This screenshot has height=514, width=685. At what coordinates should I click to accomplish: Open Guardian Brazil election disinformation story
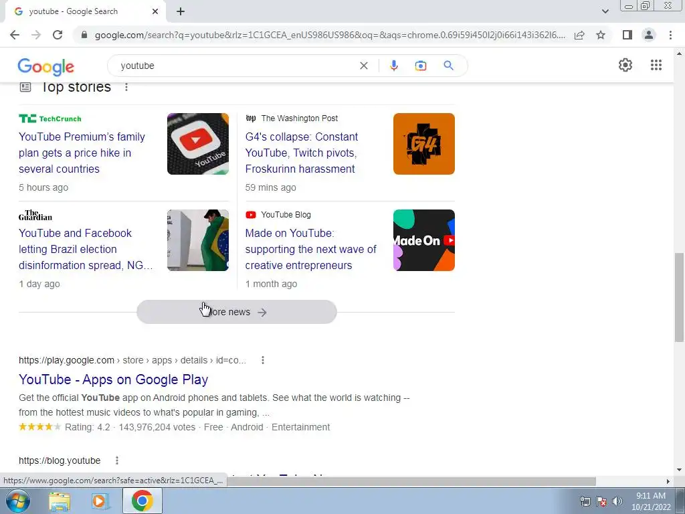(x=86, y=249)
